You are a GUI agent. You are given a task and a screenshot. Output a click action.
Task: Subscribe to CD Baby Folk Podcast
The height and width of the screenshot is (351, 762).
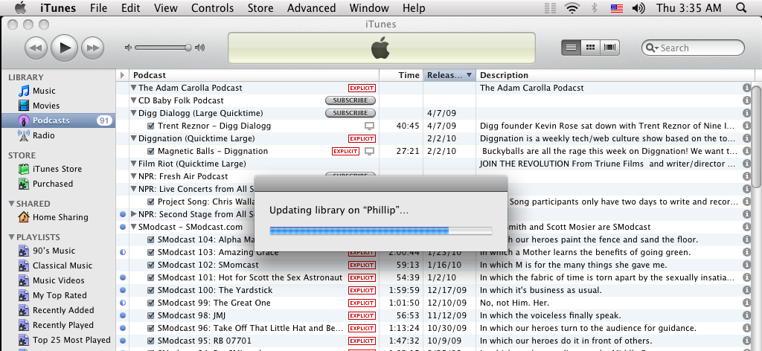(x=350, y=100)
